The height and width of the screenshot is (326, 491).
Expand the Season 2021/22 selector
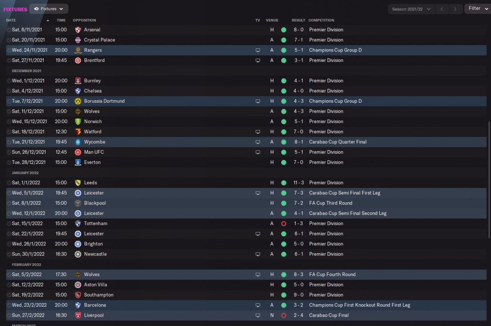tap(411, 9)
